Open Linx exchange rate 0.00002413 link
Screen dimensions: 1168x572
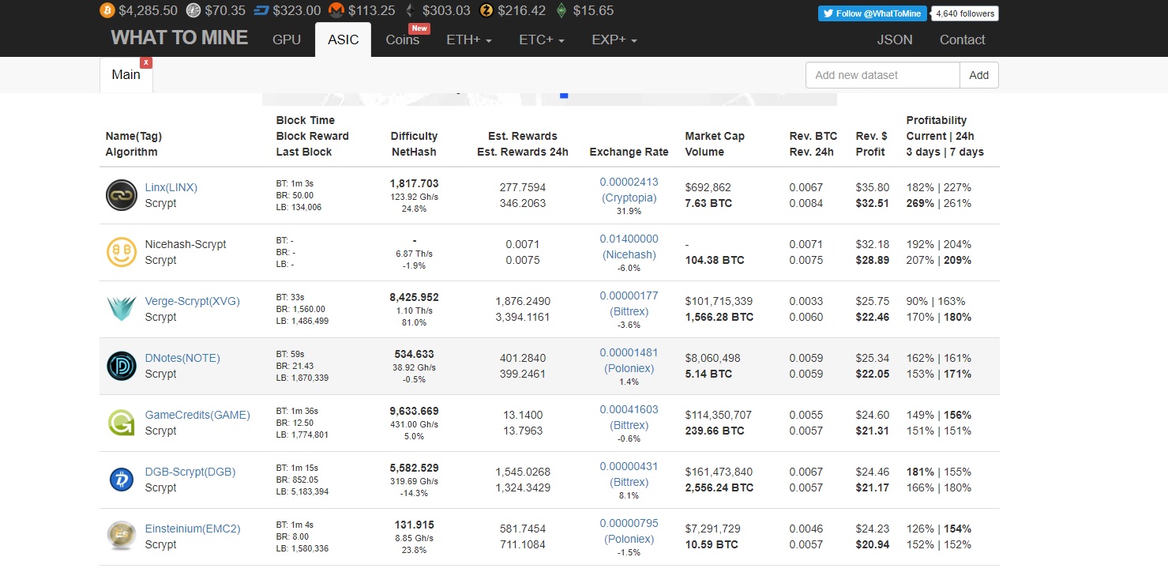tap(629, 182)
